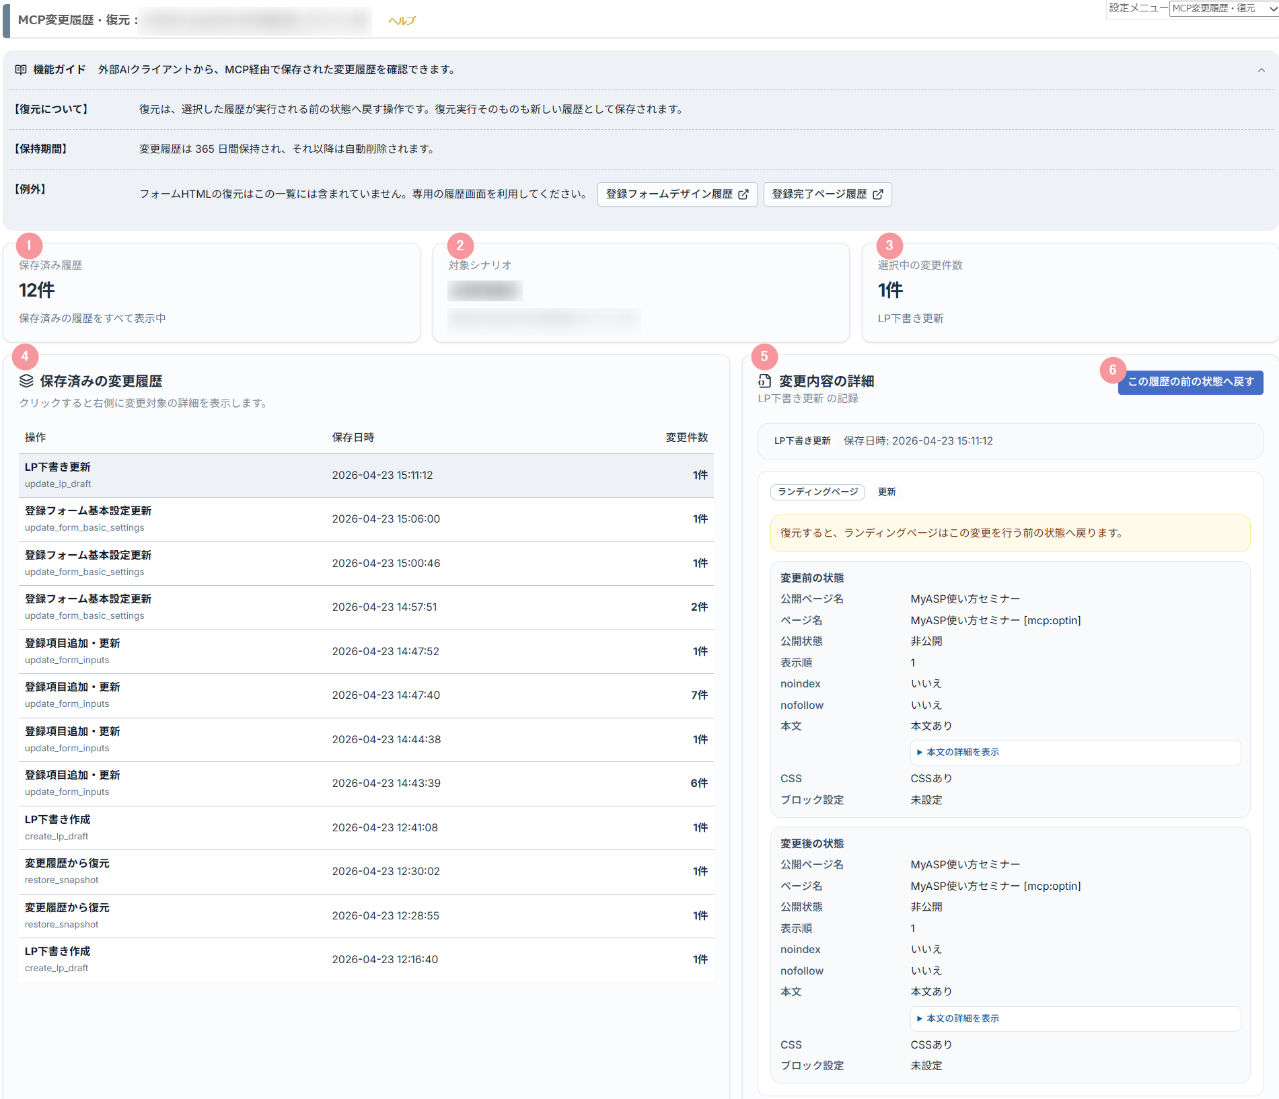This screenshot has height=1099, width=1279.
Task: Click external-link icon on 登録完了ページ履歴
Action: coord(878,194)
